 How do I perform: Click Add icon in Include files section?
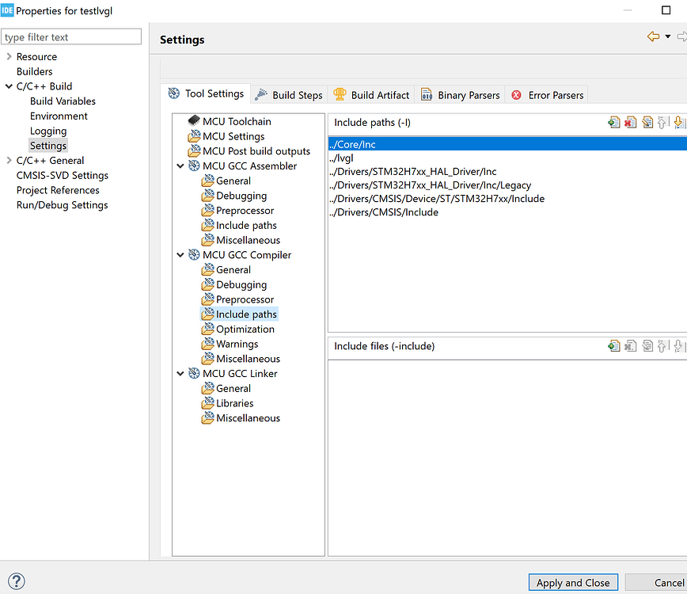click(614, 345)
